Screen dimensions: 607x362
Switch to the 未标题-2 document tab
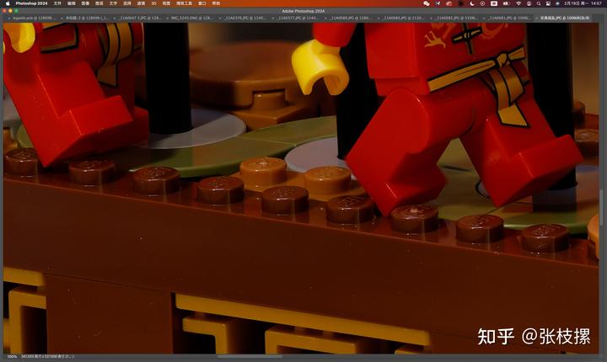(87, 18)
